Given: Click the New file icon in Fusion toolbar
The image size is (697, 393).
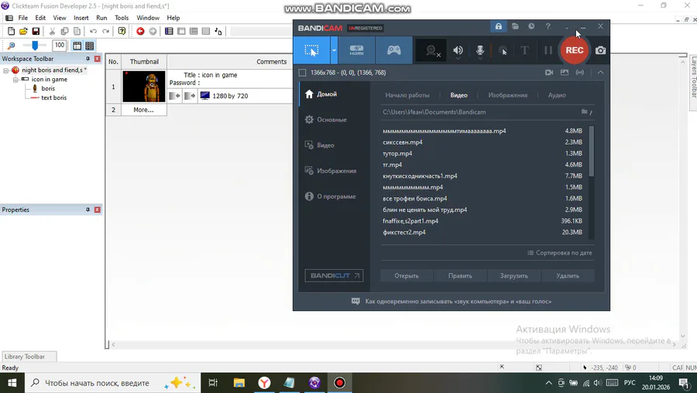Looking at the screenshot, I should [11, 31].
